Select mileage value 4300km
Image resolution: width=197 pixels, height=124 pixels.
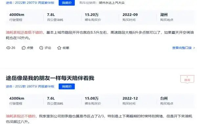[x=17, y=99]
